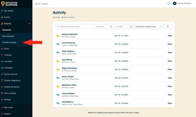The image size is (196, 117).
Task: Click the Oct 16, 11:02am timestamp
Action: [x=121, y=44]
